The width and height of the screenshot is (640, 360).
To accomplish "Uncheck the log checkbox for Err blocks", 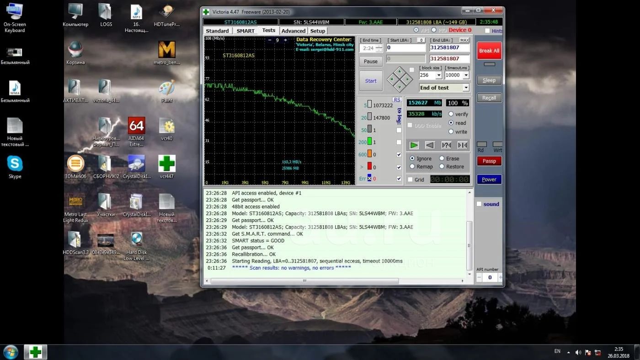I will [399, 179].
